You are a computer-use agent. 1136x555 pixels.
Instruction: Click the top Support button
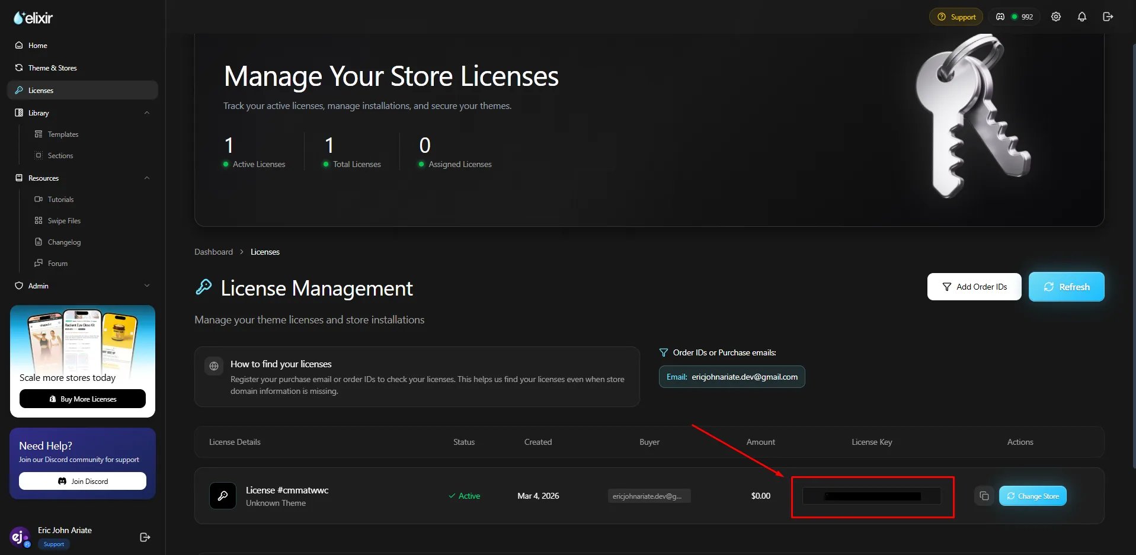(x=956, y=17)
